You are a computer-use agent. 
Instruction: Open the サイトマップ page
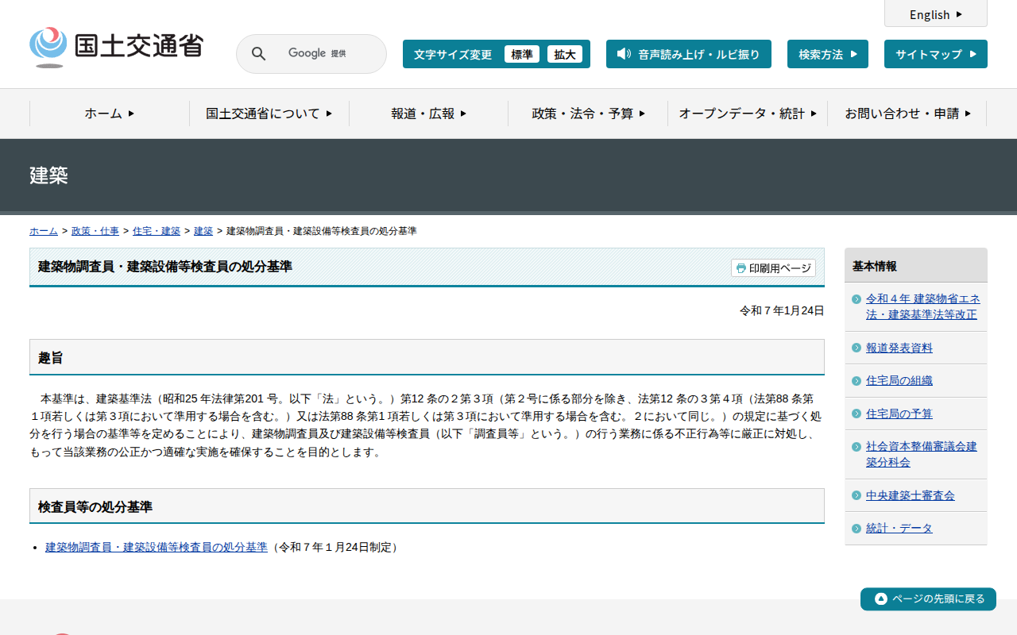click(x=936, y=54)
